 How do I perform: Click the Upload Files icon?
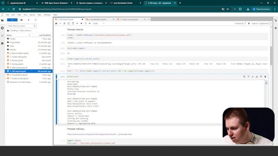click(x=28, y=20)
